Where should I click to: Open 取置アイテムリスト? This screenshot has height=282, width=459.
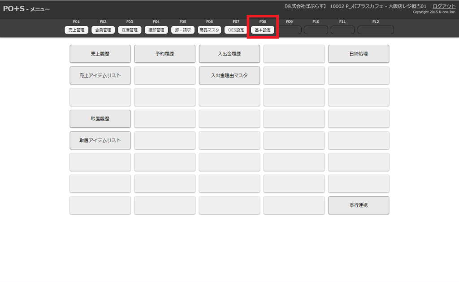[x=100, y=140]
